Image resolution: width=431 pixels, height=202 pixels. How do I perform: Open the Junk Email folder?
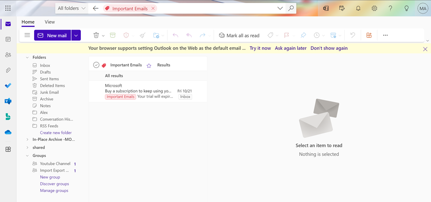coord(49,92)
